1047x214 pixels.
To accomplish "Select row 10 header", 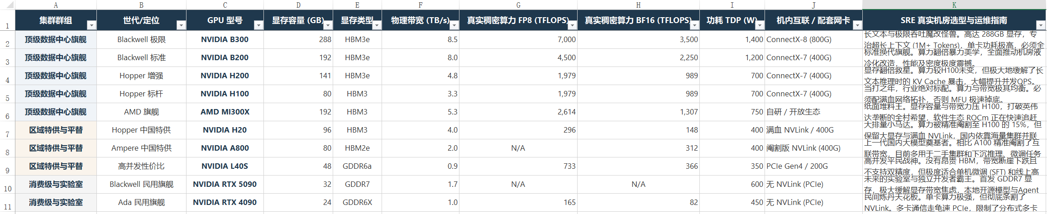I will pos(7,185).
